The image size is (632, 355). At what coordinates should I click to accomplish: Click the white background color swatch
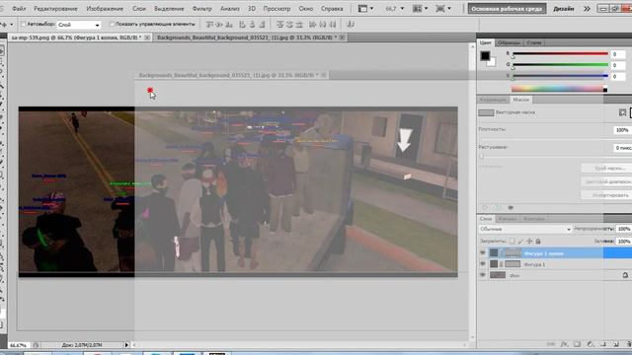pyautogui.click(x=492, y=62)
